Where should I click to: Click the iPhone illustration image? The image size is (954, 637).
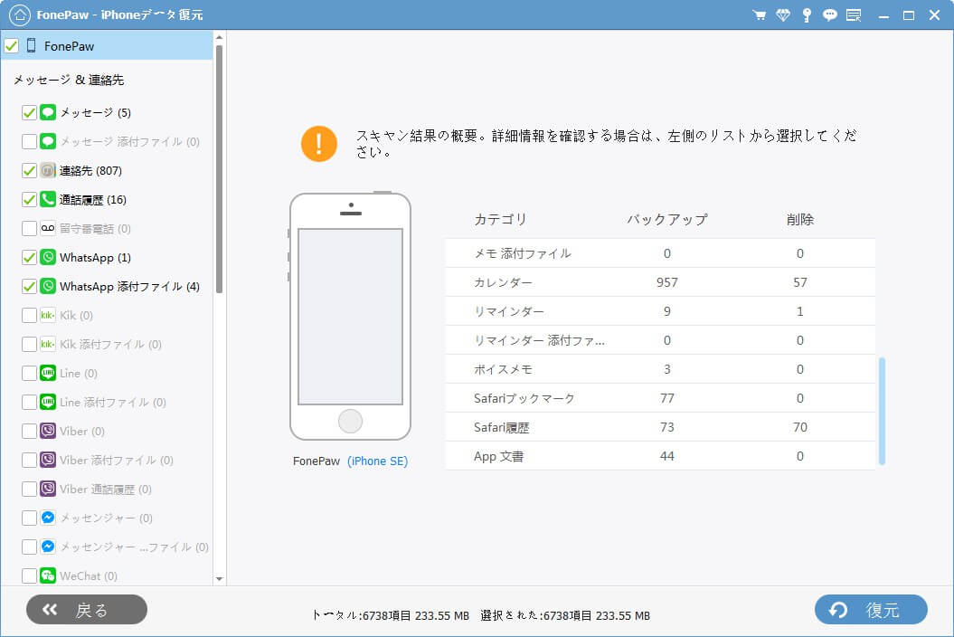351,316
